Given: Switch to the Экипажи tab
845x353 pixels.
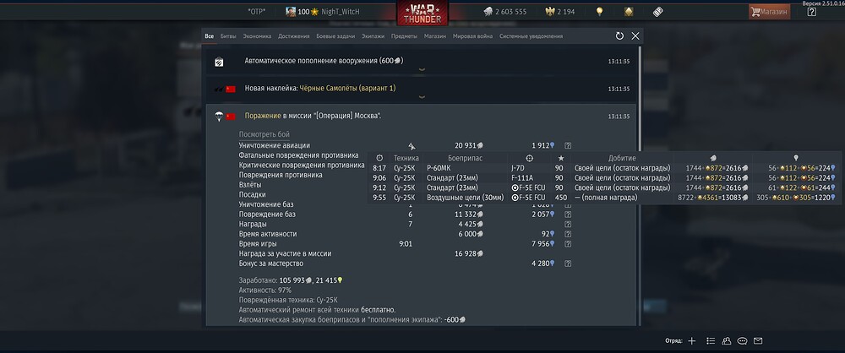Looking at the screenshot, I should point(373,36).
